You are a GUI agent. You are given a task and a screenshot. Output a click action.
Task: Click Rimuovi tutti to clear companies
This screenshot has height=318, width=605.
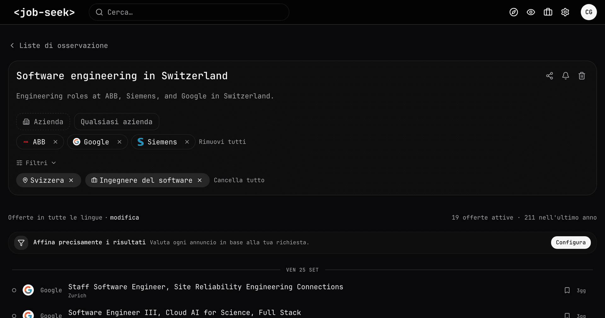222,142
